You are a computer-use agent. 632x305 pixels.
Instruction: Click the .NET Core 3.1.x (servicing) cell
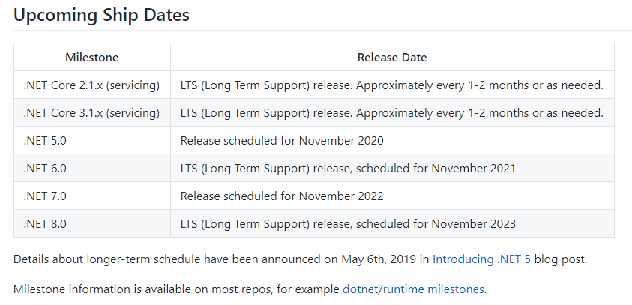click(x=92, y=113)
